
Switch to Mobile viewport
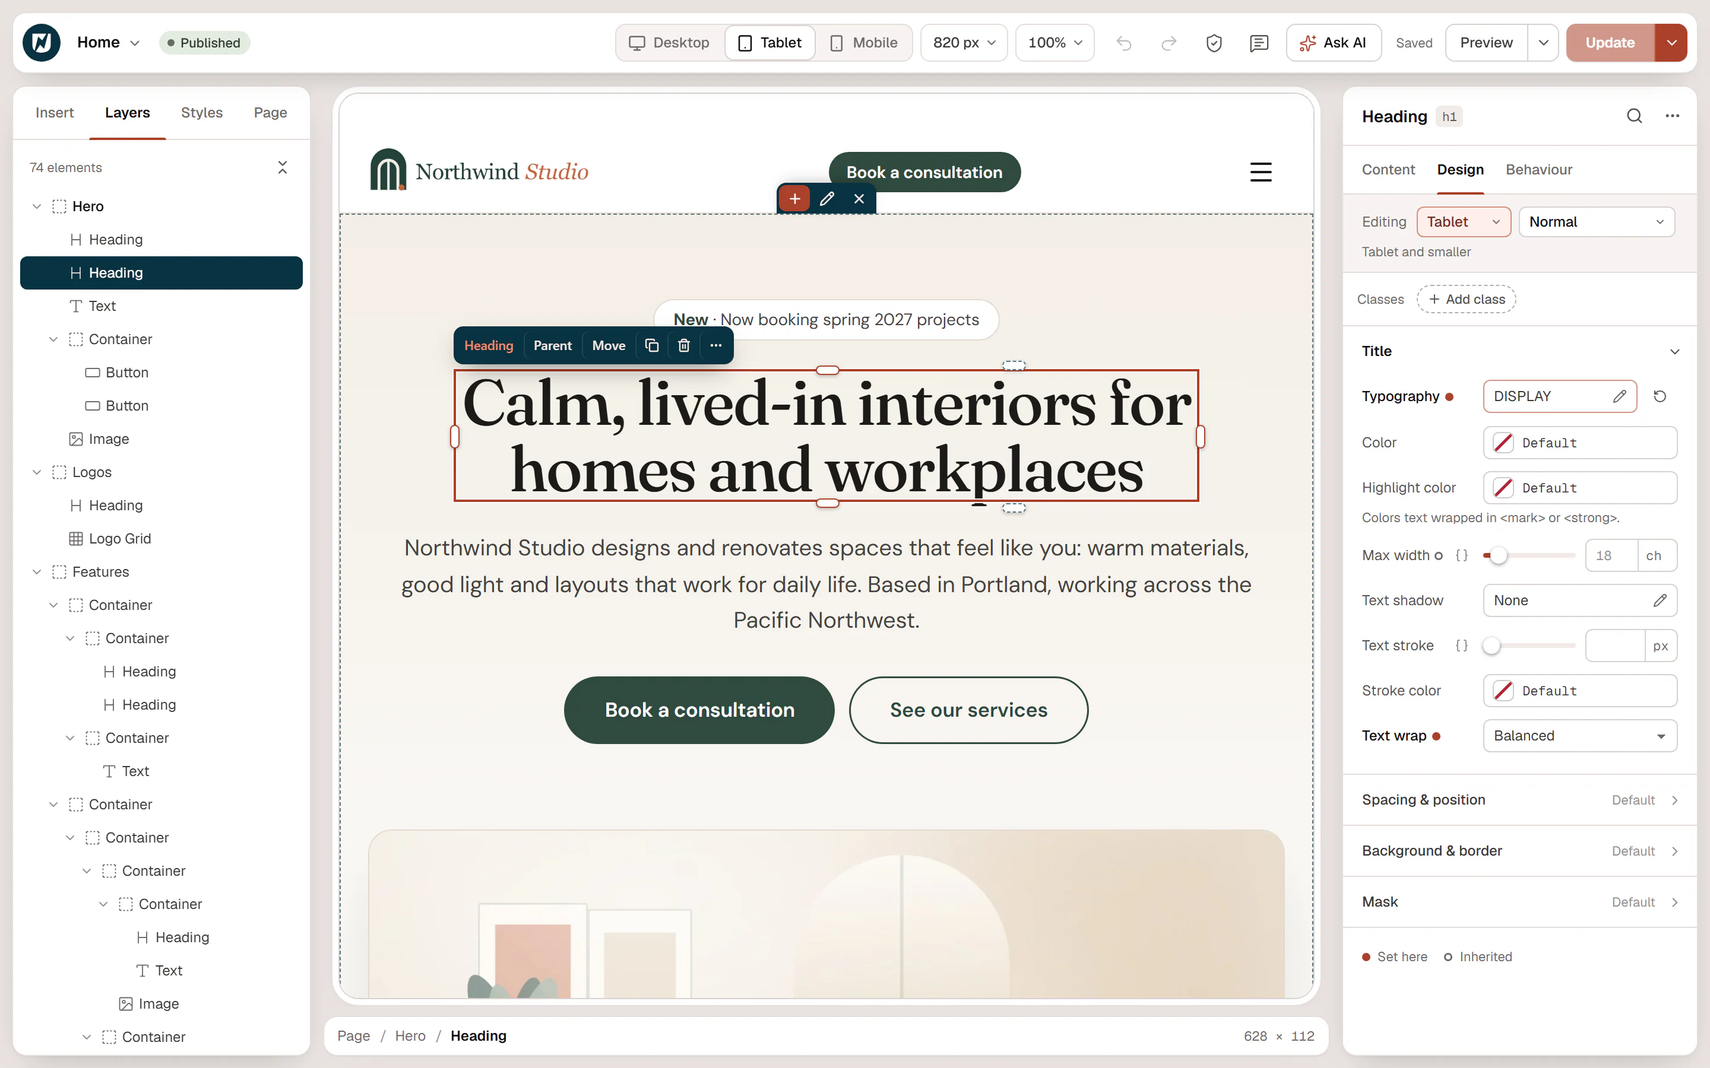pos(863,43)
